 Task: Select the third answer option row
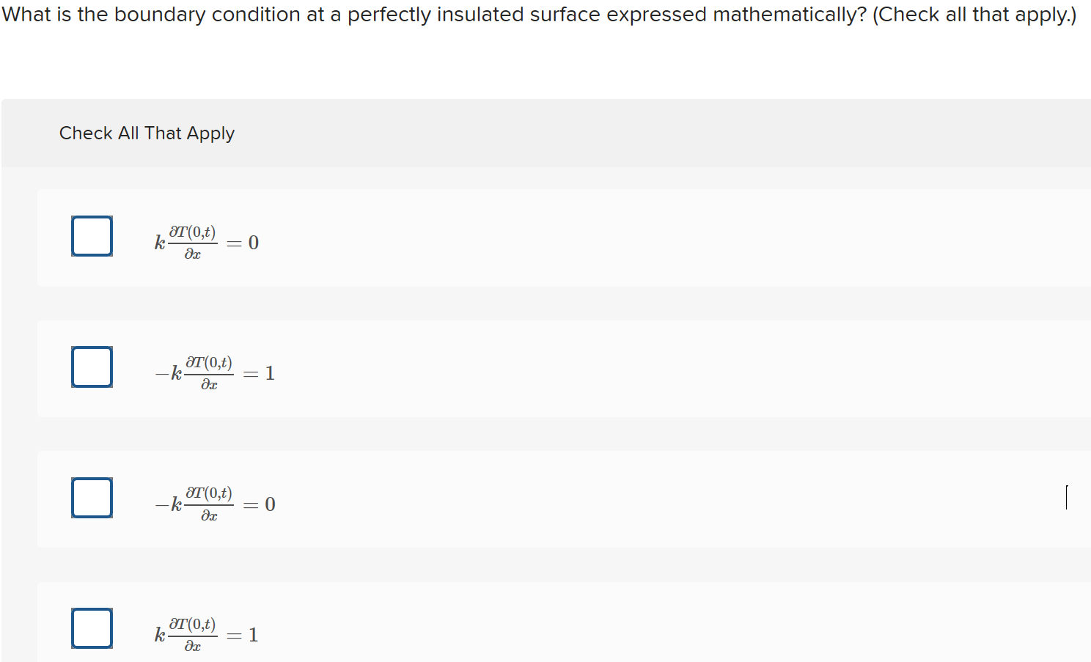[x=440, y=501]
